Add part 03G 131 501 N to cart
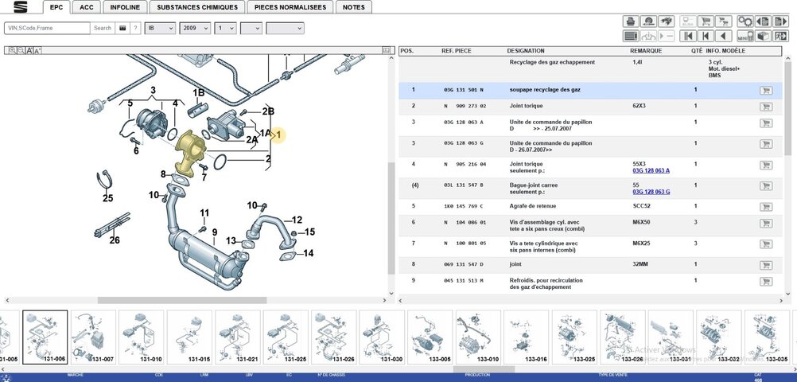Viewport: 797px width, 382px height. pyautogui.click(x=766, y=91)
